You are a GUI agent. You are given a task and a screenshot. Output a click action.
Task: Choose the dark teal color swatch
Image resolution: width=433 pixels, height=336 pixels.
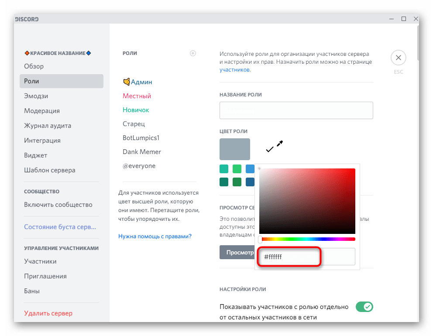[x=223, y=182]
